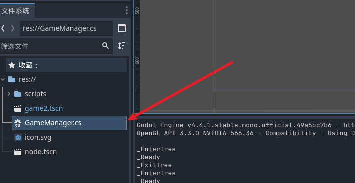Image resolution: width=355 pixels, height=183 pixels.
Task: Focus the 筛选文件 filter field
Action: point(56,46)
